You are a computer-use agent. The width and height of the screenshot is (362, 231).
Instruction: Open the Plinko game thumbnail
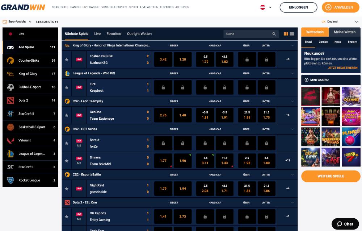tap(351, 137)
